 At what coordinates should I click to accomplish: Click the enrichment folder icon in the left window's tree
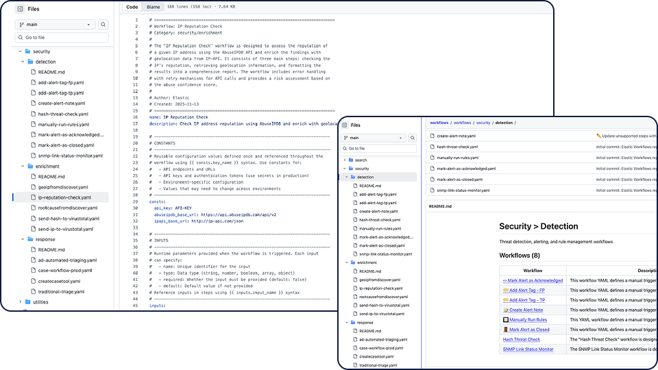click(31, 166)
